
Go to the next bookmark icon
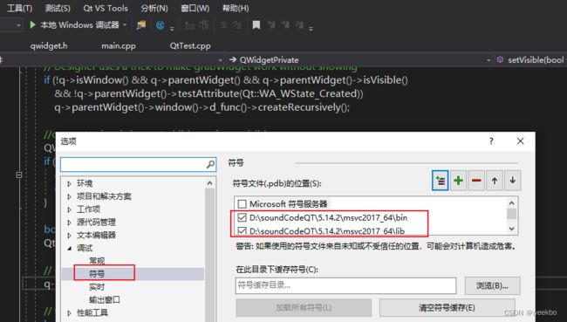pos(285,25)
